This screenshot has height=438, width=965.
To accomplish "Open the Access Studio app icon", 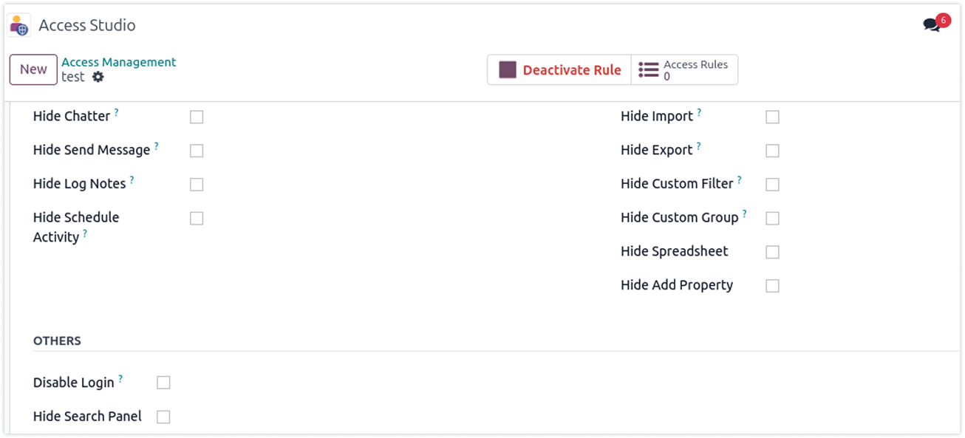I will click(x=19, y=25).
